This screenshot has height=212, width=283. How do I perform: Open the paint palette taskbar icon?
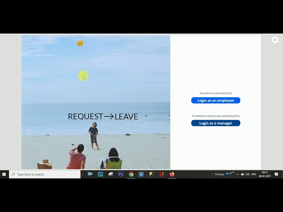pyautogui.click(x=111, y=174)
